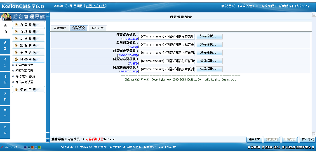317x152 pixels.
Task: Select the 用户 vertical tab on the far left
Action: (x=5, y=114)
